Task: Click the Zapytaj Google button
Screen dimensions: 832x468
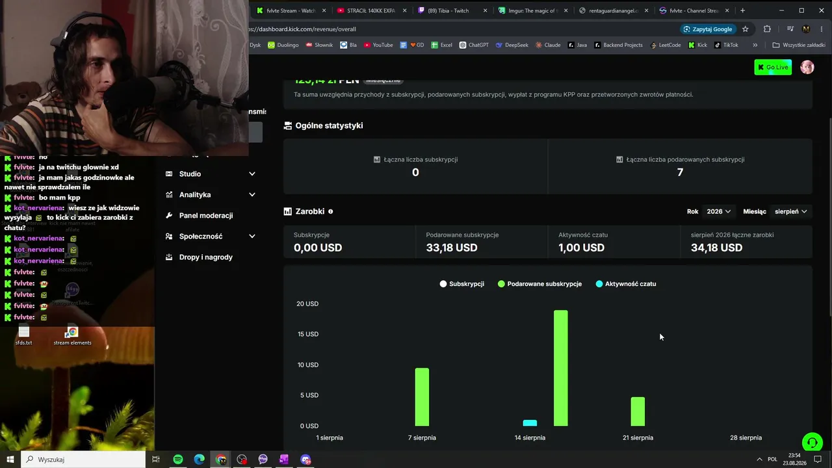Action: click(x=708, y=29)
